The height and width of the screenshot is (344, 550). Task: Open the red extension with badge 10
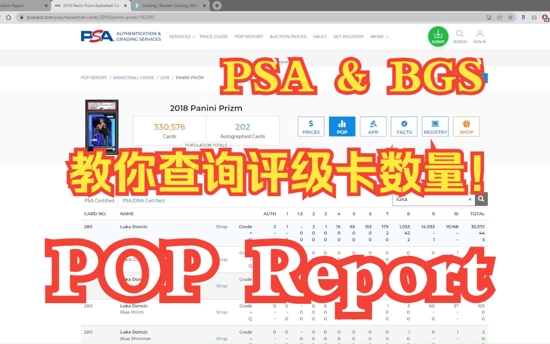[545, 18]
